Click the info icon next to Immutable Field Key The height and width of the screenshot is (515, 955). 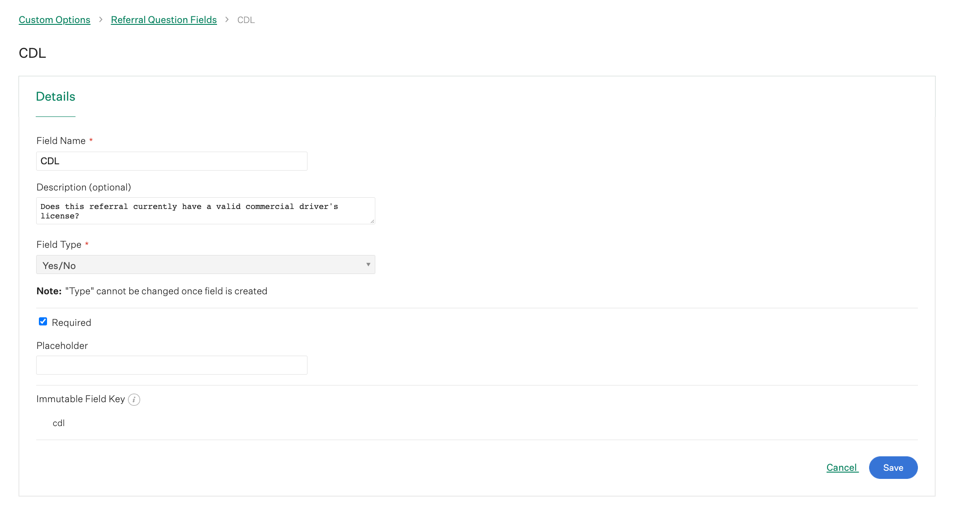[133, 399]
